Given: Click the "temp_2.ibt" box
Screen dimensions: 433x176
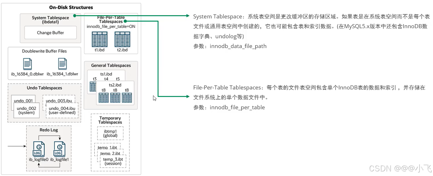Looking at the screenshot, I should [x=110, y=153].
